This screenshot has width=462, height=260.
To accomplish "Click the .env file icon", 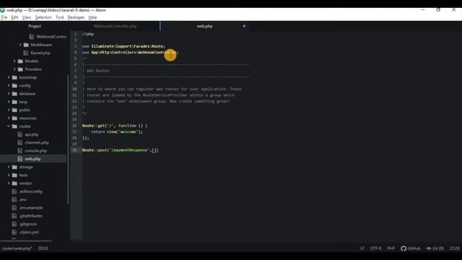I will coord(14,199).
